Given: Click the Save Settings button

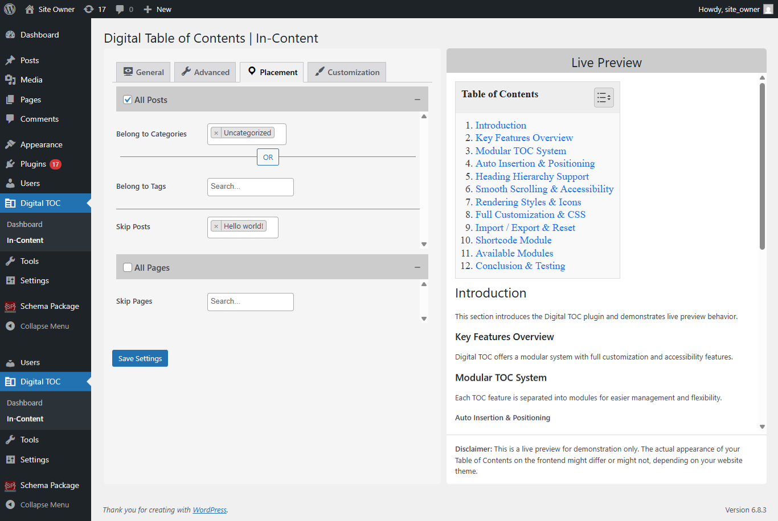Looking at the screenshot, I should (x=140, y=358).
